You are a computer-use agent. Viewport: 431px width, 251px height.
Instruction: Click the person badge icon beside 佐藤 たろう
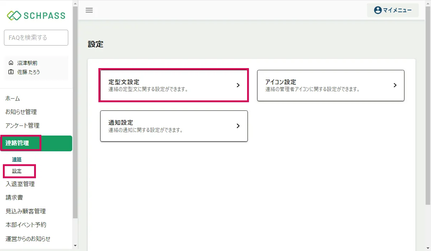11,72
